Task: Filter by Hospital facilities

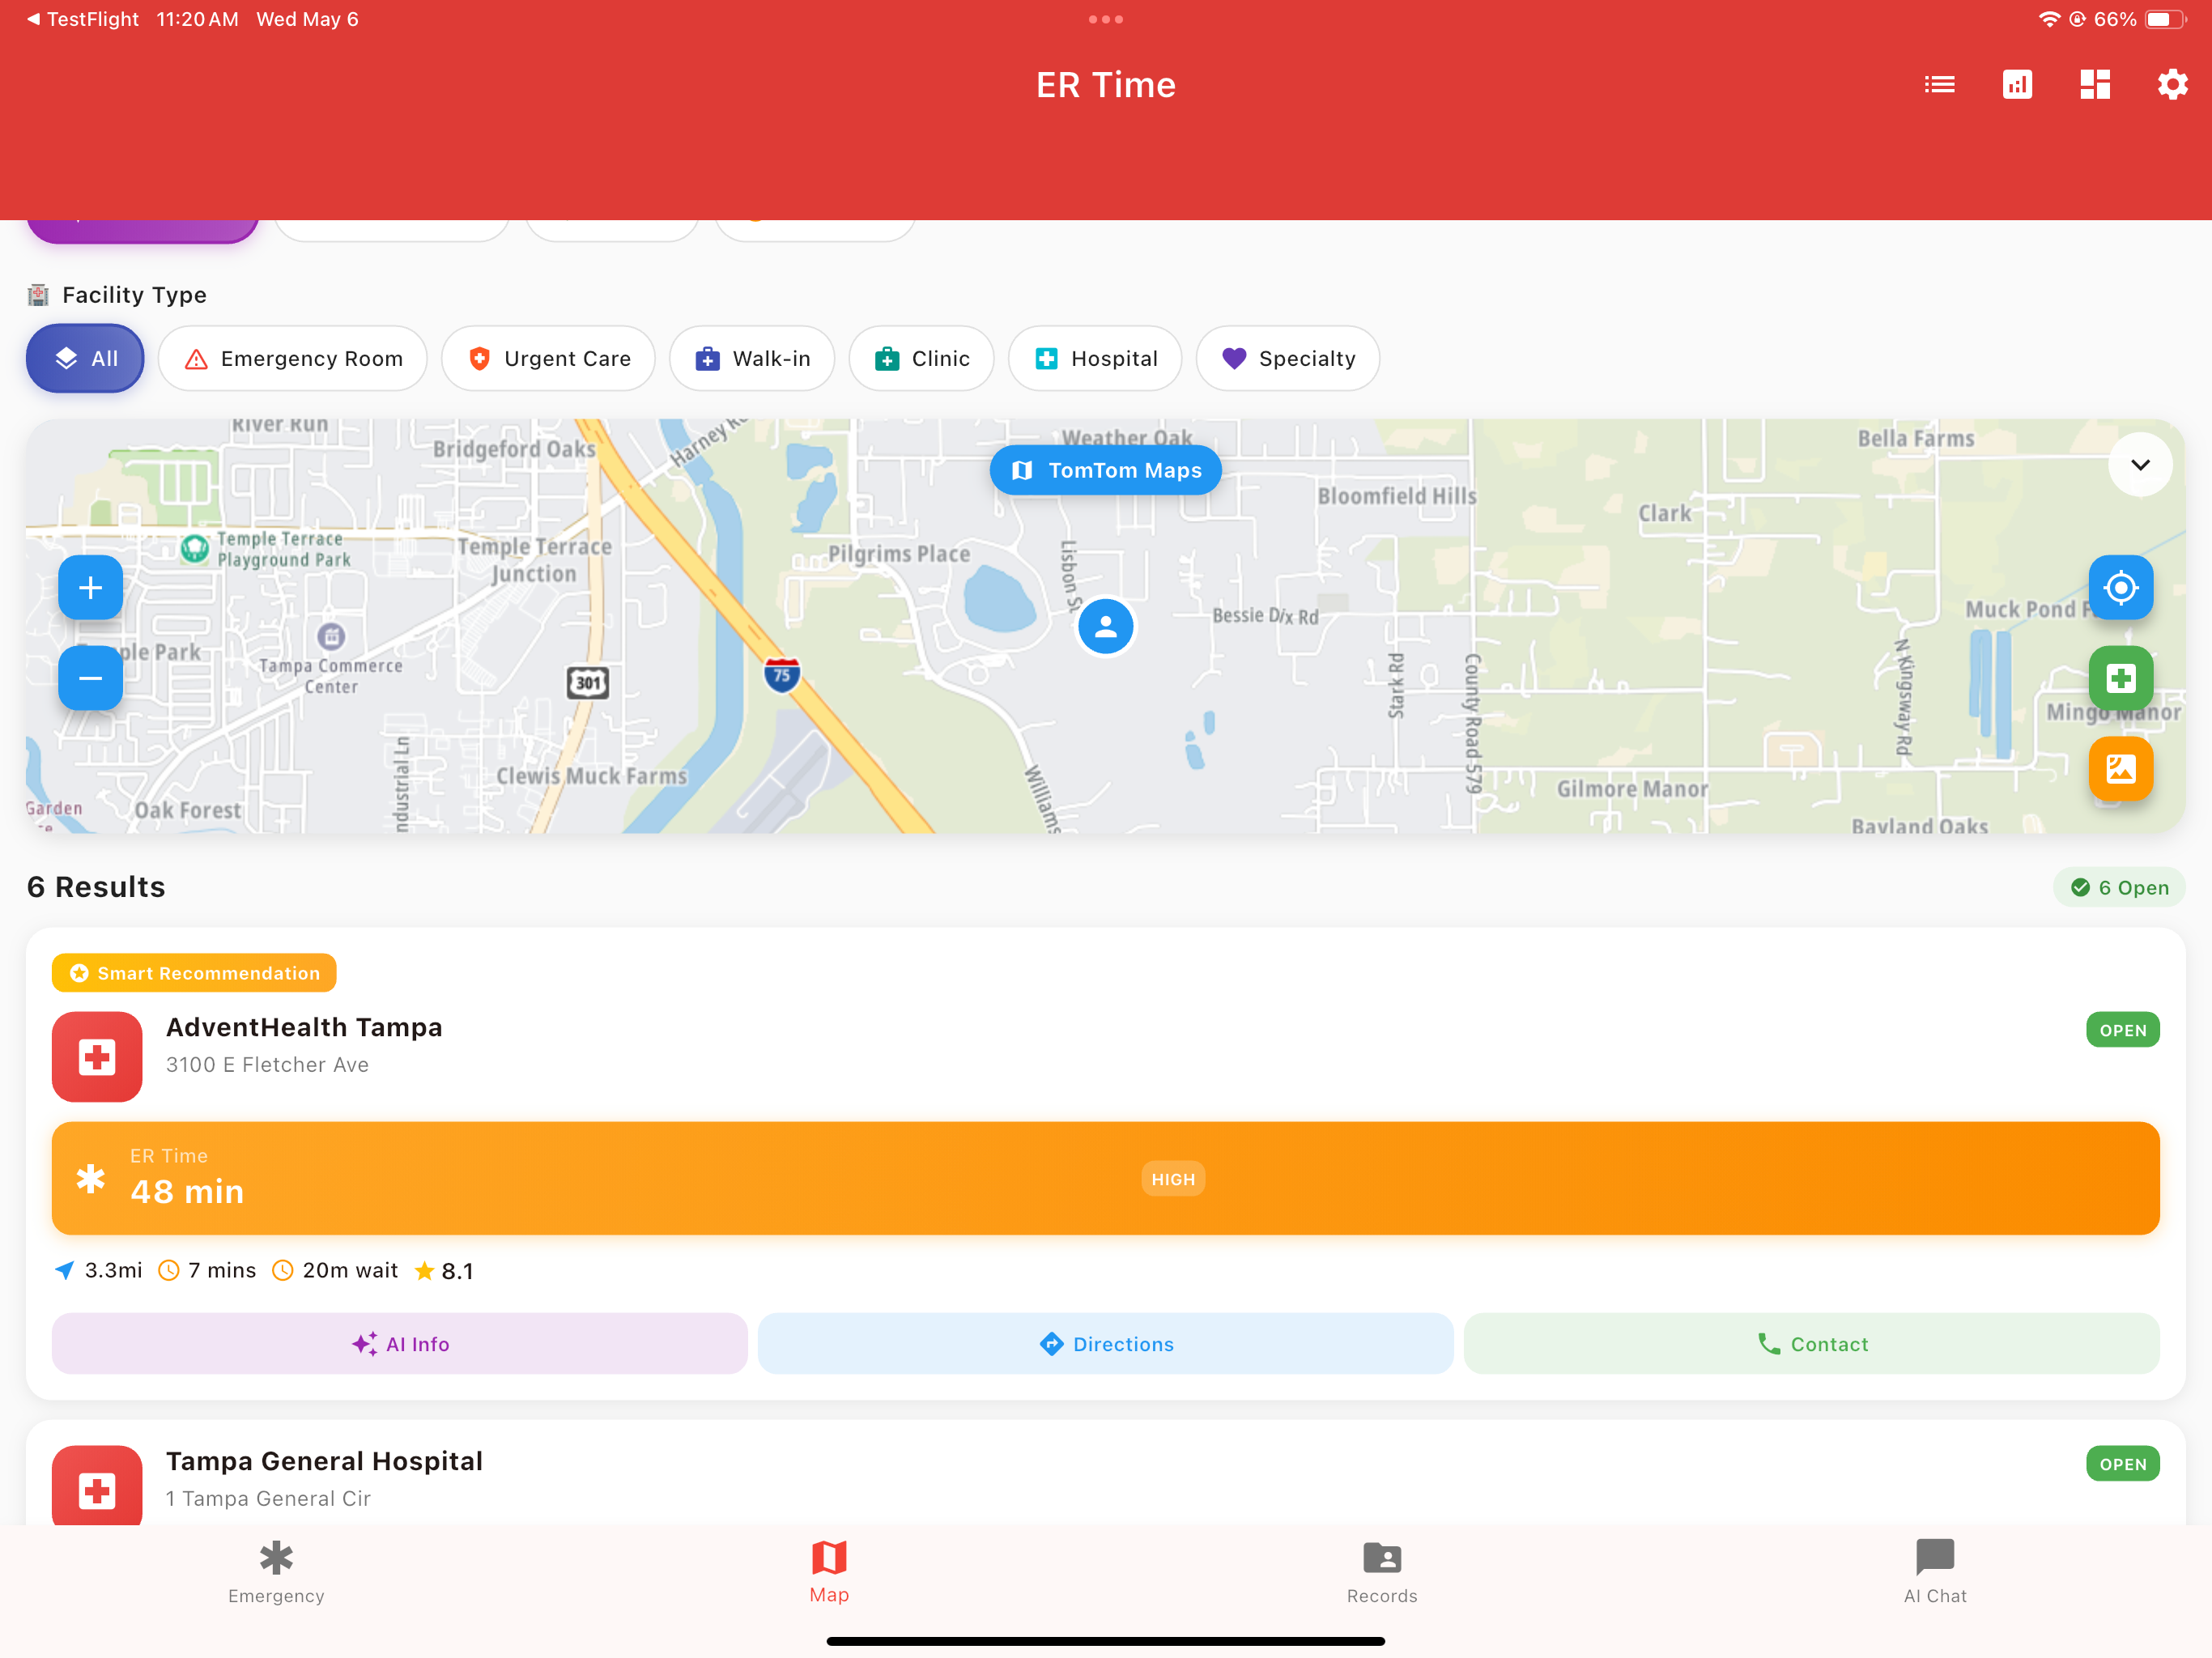Action: (1095, 359)
